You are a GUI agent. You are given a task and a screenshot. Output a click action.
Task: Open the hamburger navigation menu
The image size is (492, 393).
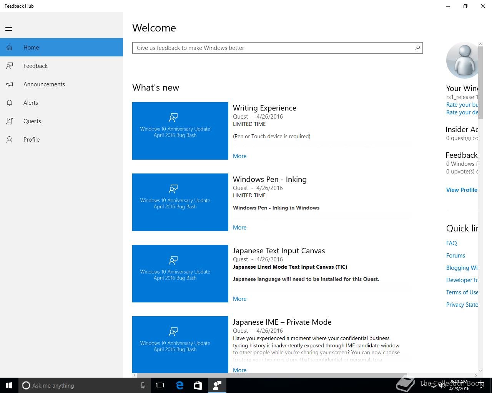click(9, 29)
